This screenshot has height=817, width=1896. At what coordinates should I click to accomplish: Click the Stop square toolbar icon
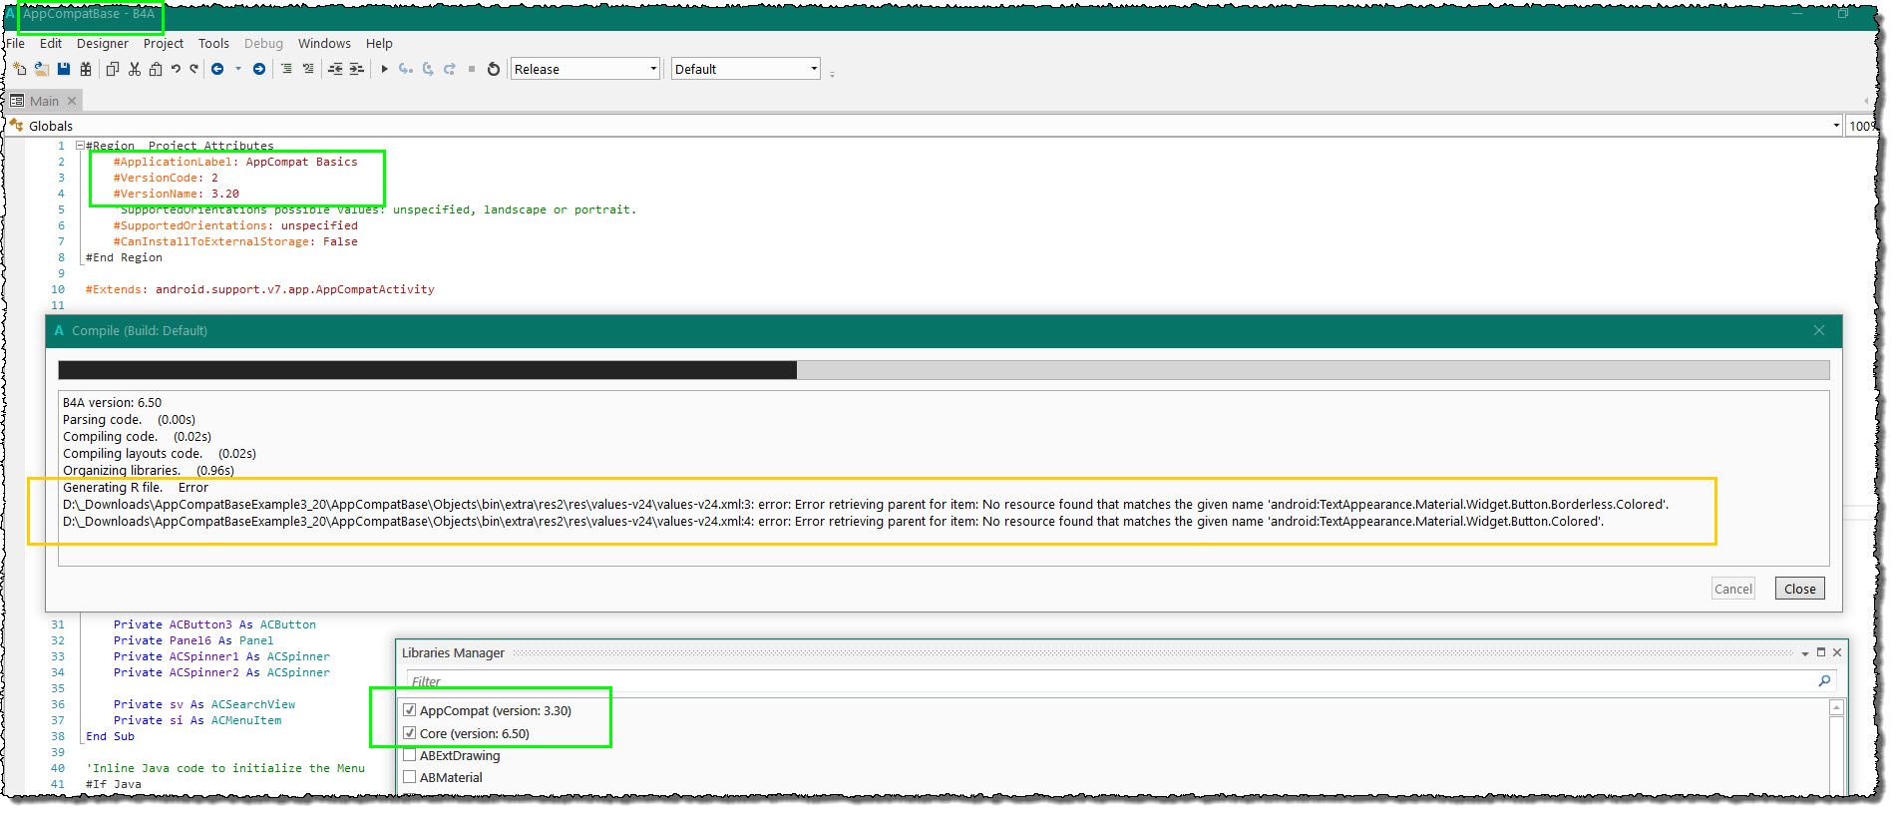point(472,69)
